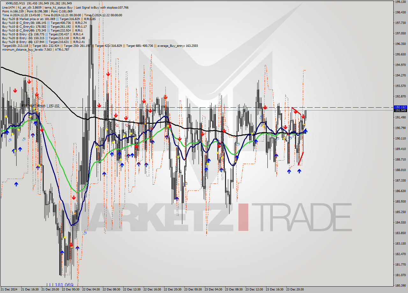Screen dimensions: 408x293
Task: Select the 185.250 price axis label
Action: 400,212
